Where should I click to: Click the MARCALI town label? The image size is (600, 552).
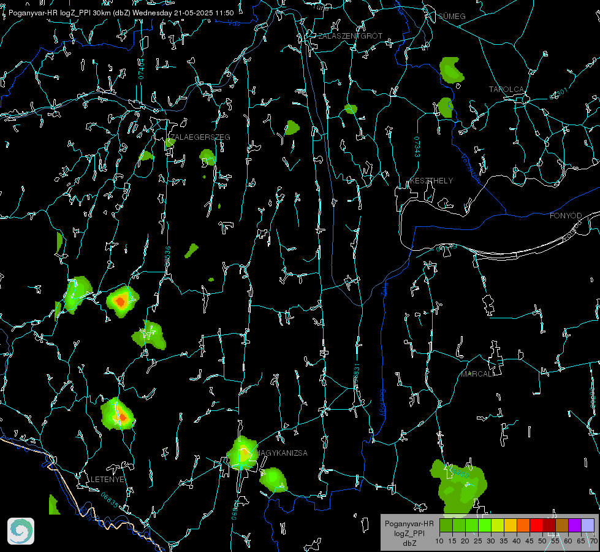coord(477,374)
